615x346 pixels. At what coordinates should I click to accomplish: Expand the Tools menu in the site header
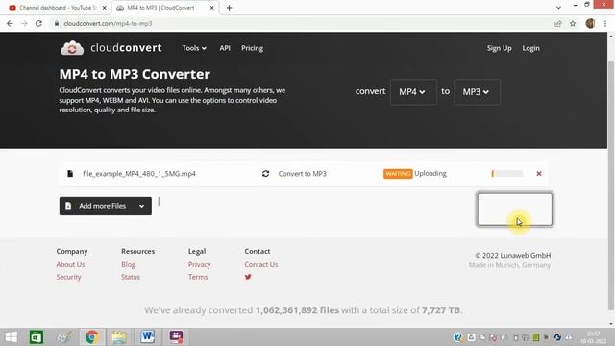(x=194, y=48)
